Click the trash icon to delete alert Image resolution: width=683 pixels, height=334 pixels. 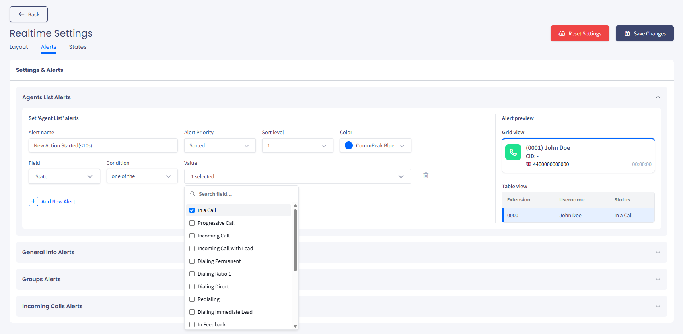pyautogui.click(x=426, y=176)
